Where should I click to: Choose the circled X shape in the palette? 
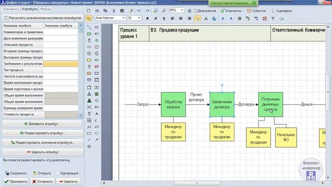pyautogui.click(x=96, y=47)
